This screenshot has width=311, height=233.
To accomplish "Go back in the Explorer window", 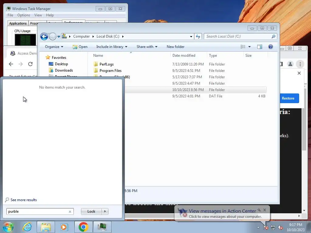I will pos(44,36).
